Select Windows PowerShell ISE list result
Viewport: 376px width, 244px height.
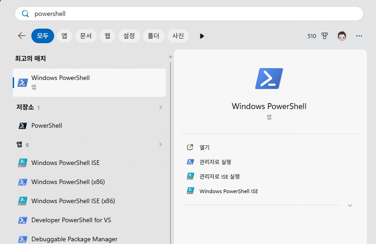point(89,163)
